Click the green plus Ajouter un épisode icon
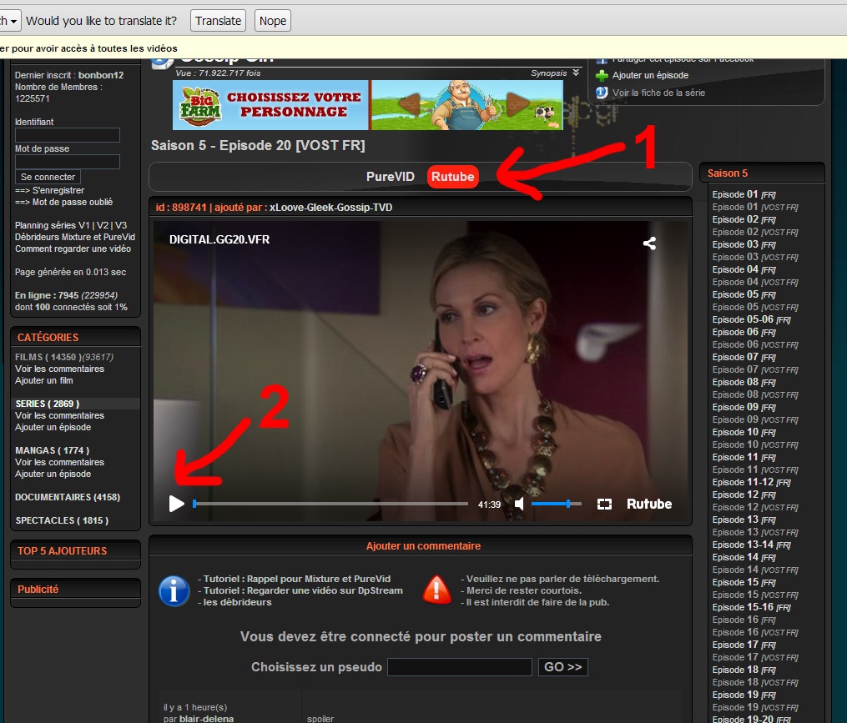Viewport: 847px width, 723px height. pyautogui.click(x=602, y=75)
